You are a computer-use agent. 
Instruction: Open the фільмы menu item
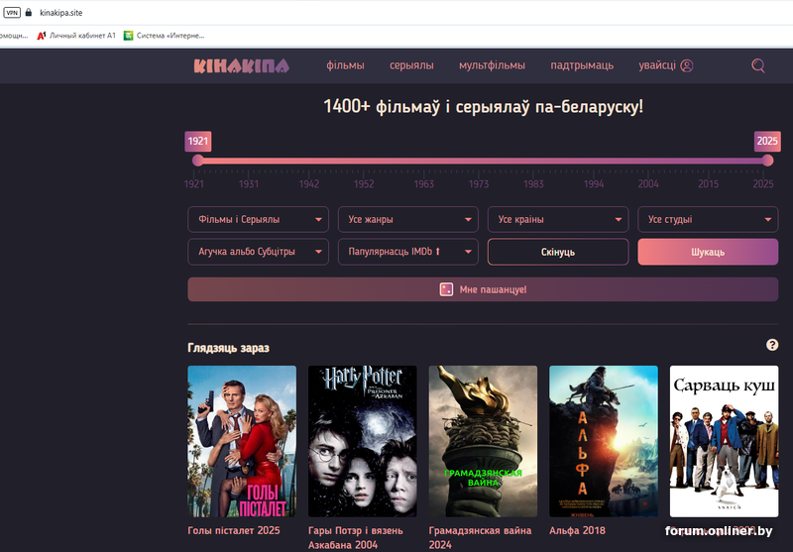pos(345,65)
